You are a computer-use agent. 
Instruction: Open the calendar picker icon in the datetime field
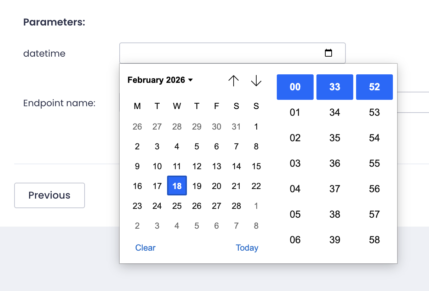point(328,53)
